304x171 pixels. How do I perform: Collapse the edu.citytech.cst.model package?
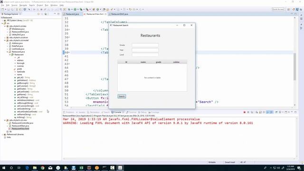click(x=5, y=40)
